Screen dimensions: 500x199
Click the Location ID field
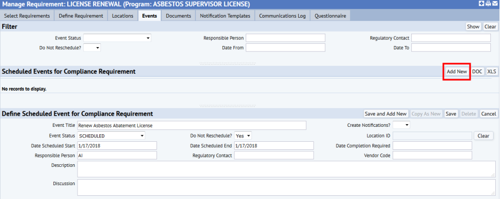pyautogui.click(x=432, y=136)
